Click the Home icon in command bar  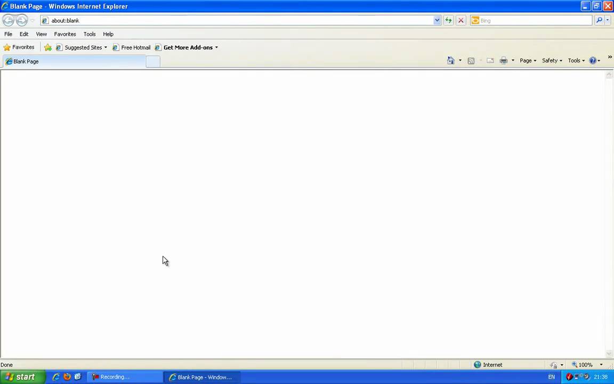451,60
